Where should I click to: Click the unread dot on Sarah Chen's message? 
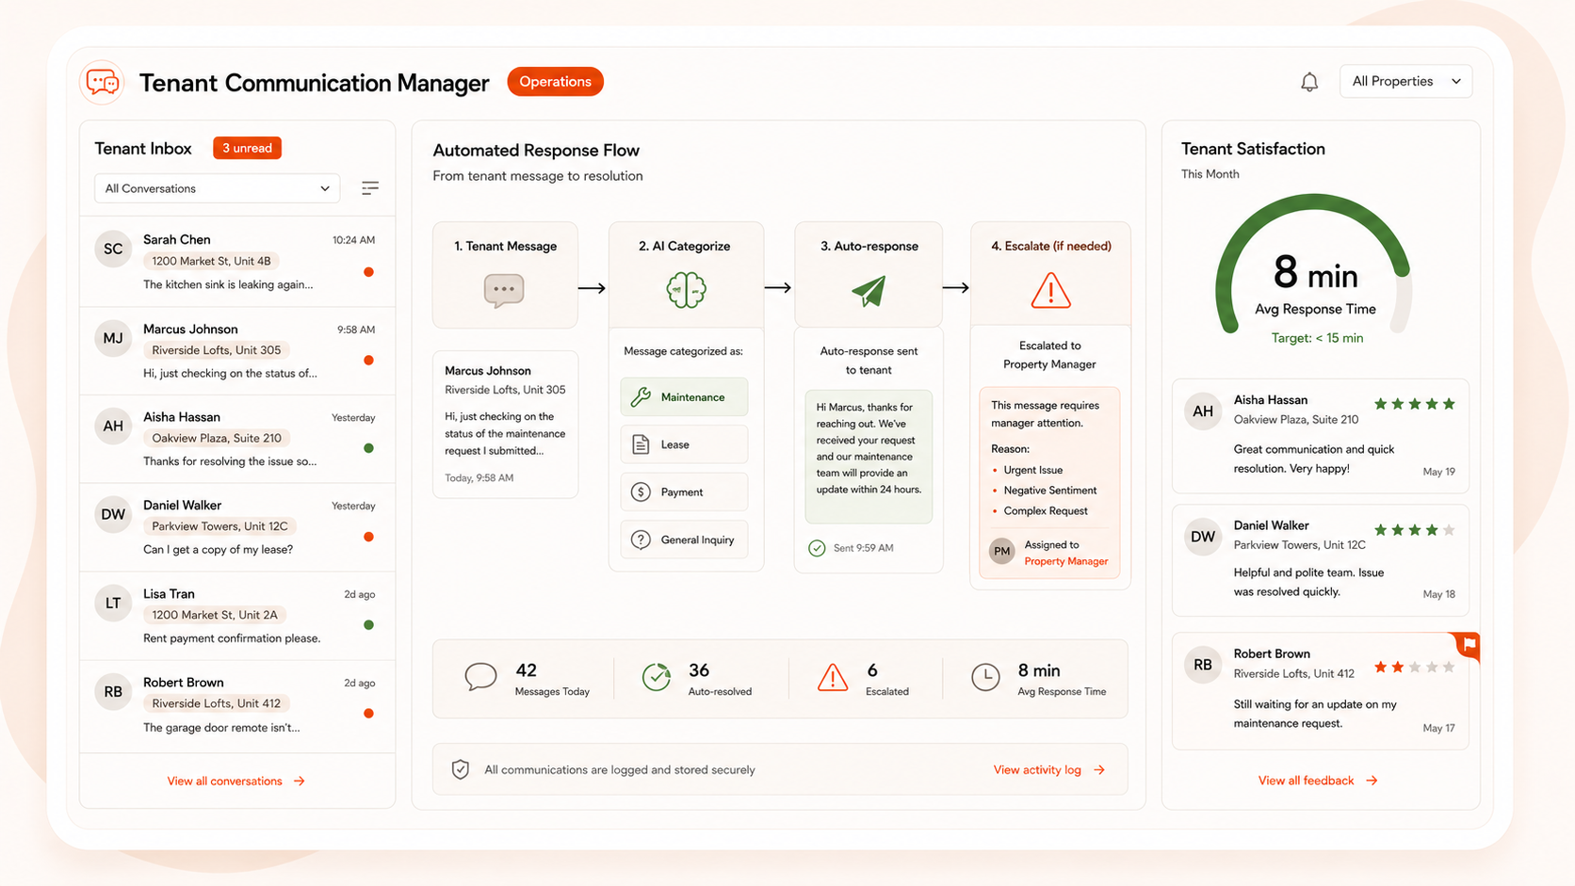(x=368, y=272)
